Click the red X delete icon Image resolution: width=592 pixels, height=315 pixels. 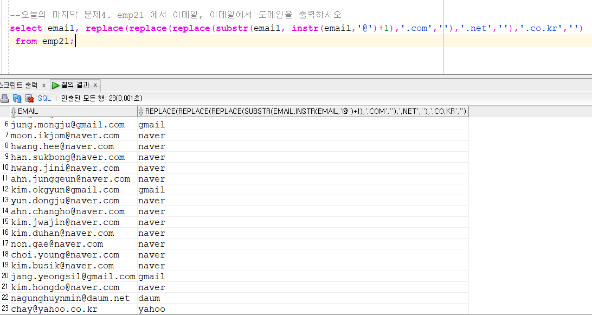pyautogui.click(x=29, y=98)
